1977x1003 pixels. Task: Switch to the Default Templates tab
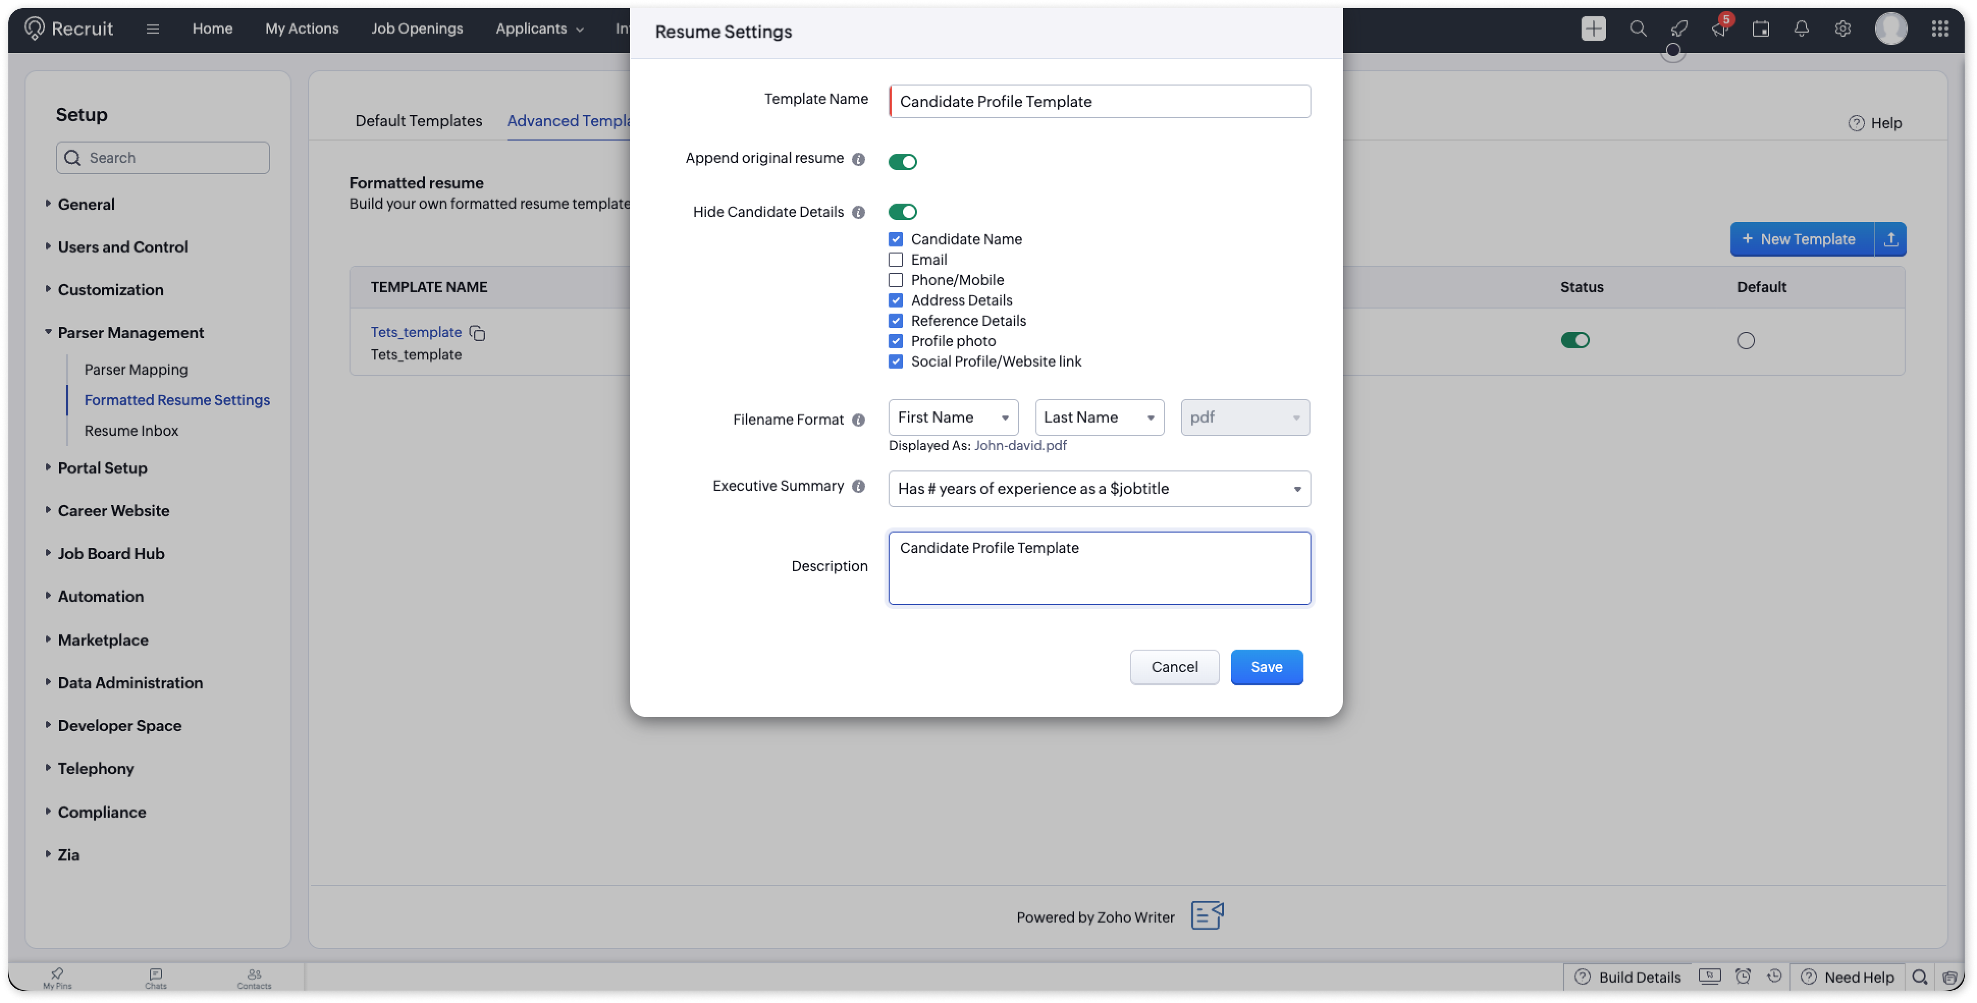(418, 121)
